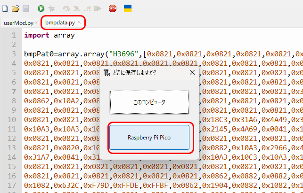303x193 pixels.
Task: Click the Ukraine flag support icon
Action: 128,8
